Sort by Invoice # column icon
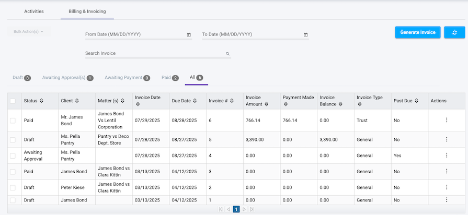468x215 pixels. (x=232, y=101)
